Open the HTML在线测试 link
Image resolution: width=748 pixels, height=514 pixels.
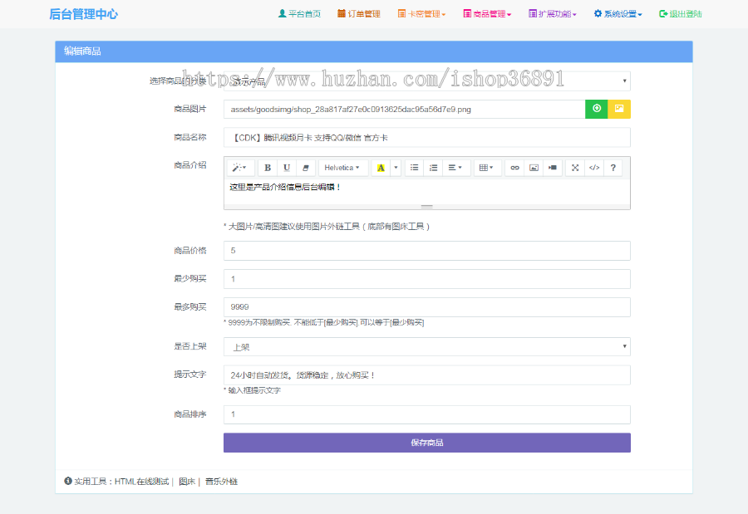(x=141, y=482)
